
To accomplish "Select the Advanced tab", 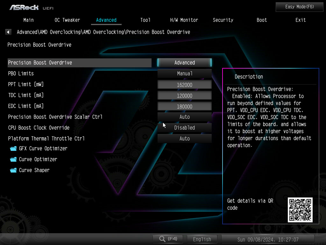I will 106,20.
